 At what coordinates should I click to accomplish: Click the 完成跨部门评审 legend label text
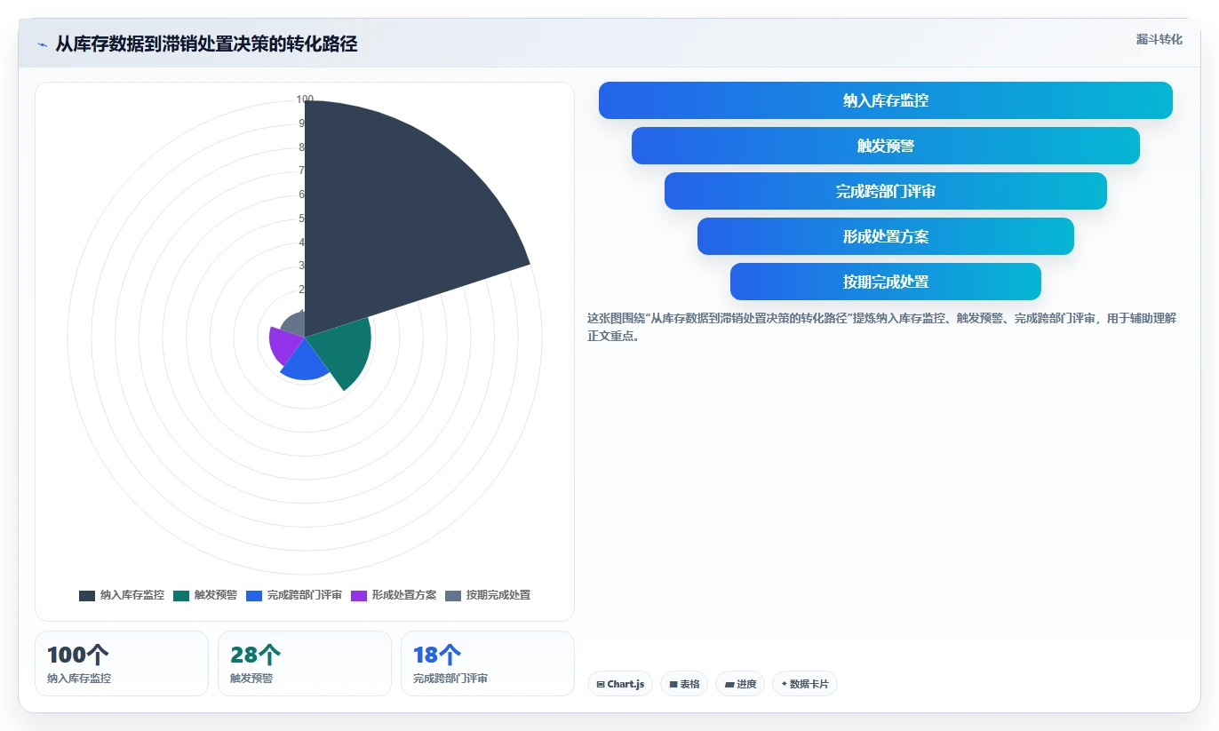(305, 595)
